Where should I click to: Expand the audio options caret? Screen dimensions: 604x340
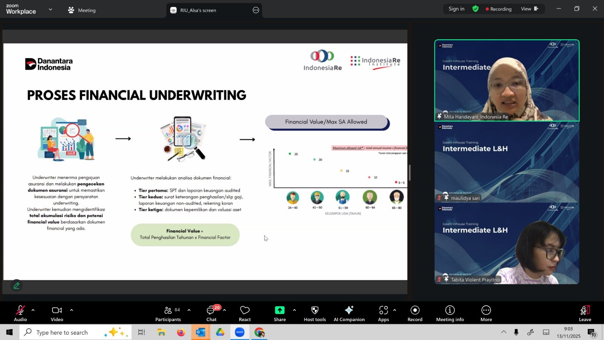33,310
